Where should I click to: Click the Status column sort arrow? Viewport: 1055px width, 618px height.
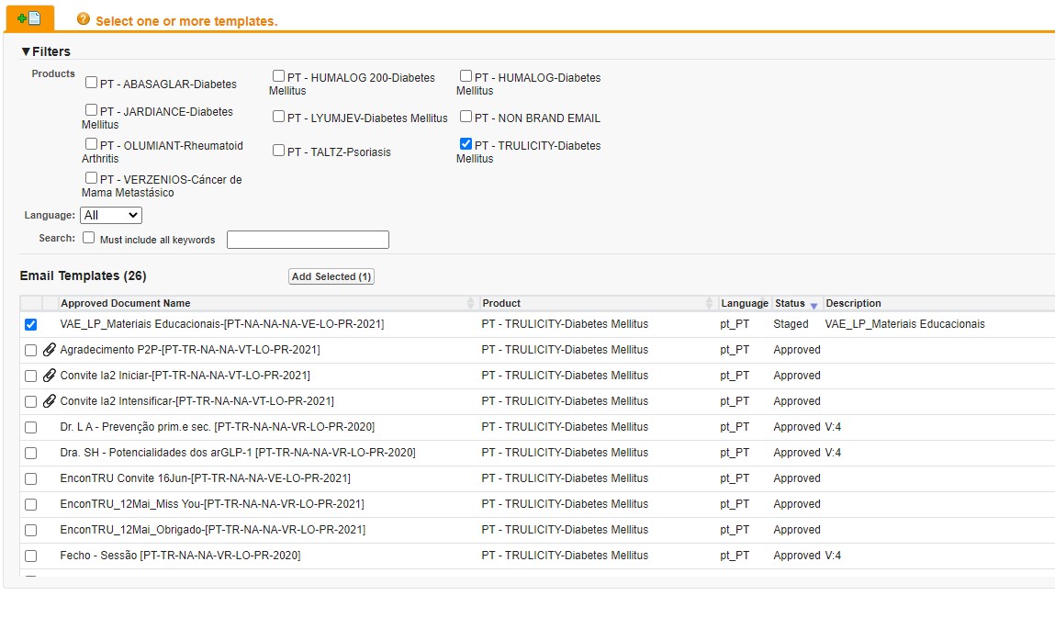click(x=814, y=305)
